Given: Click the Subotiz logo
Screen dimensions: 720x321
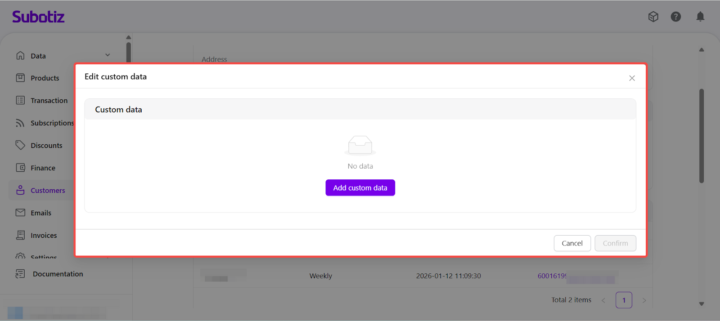Looking at the screenshot, I should click(38, 17).
